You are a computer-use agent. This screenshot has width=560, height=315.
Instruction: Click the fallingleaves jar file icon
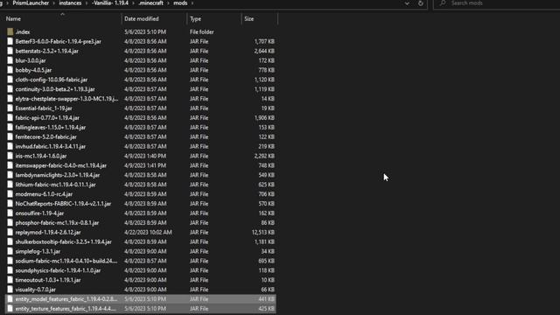click(x=10, y=127)
